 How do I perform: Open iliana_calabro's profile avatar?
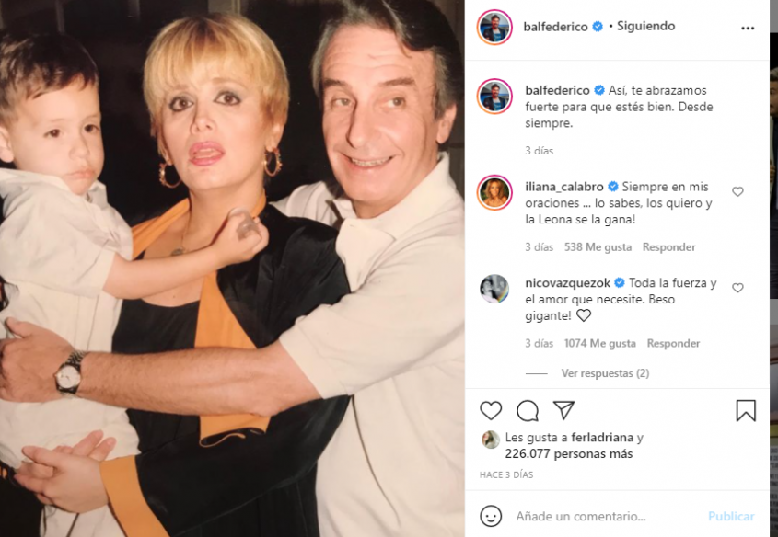click(494, 192)
